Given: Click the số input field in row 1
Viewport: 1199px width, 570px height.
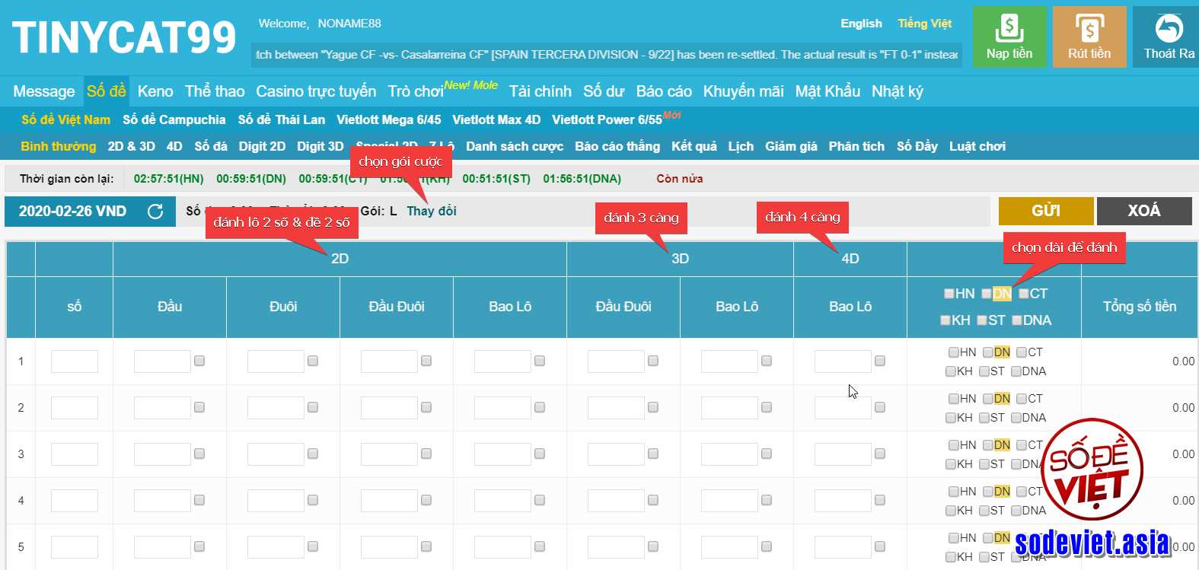Looking at the screenshot, I should click(75, 361).
